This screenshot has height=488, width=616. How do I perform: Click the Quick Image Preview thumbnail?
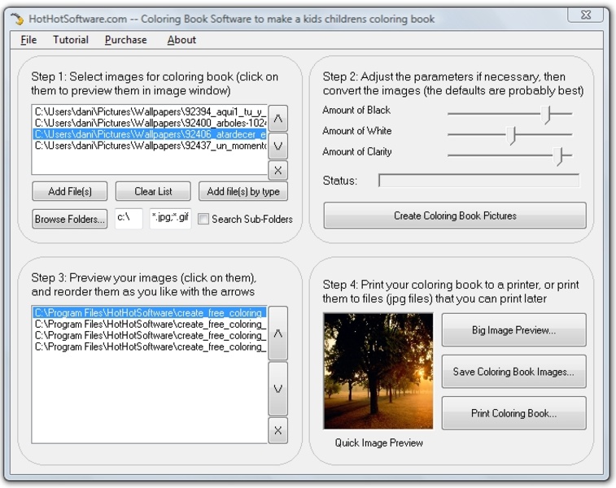[378, 371]
